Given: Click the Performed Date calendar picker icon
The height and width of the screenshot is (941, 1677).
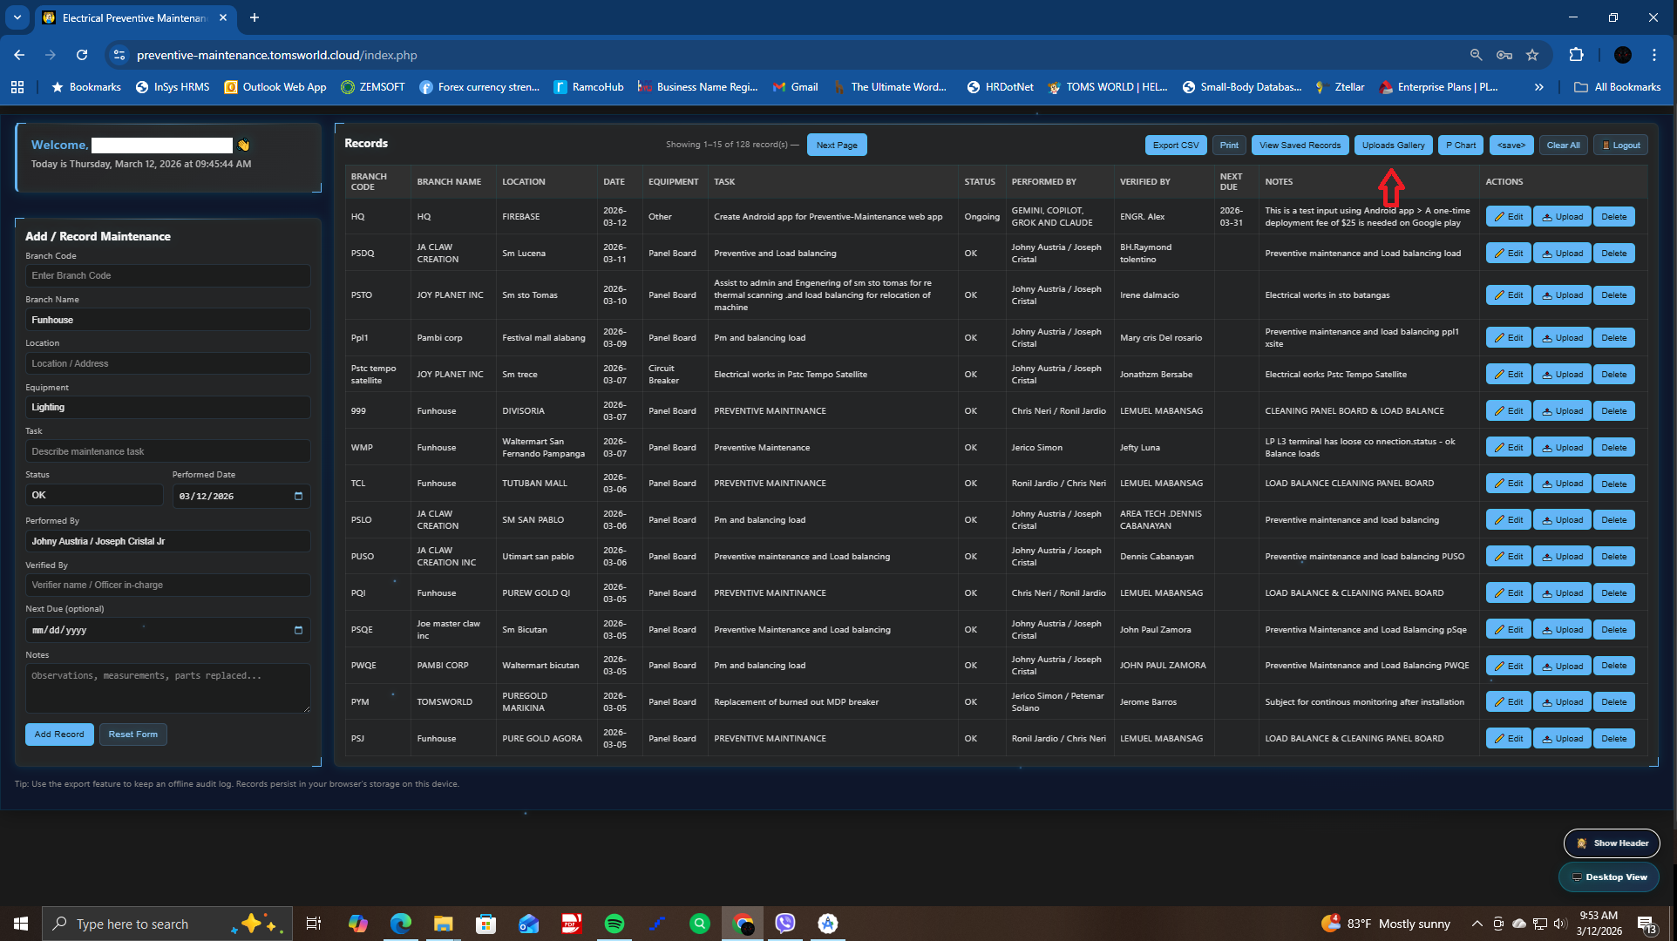Looking at the screenshot, I should point(298,496).
